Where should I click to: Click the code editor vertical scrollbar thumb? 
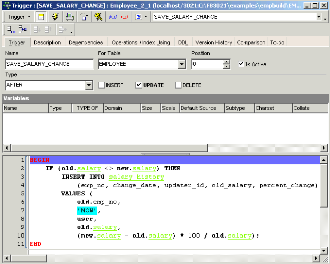pos(324,185)
